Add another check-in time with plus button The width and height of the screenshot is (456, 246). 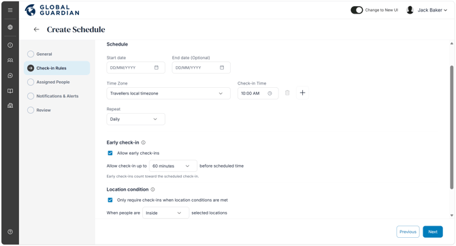(x=302, y=93)
